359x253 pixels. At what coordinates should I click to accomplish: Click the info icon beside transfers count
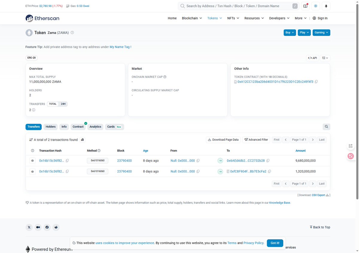34,110
